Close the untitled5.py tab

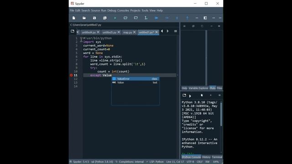point(119,32)
